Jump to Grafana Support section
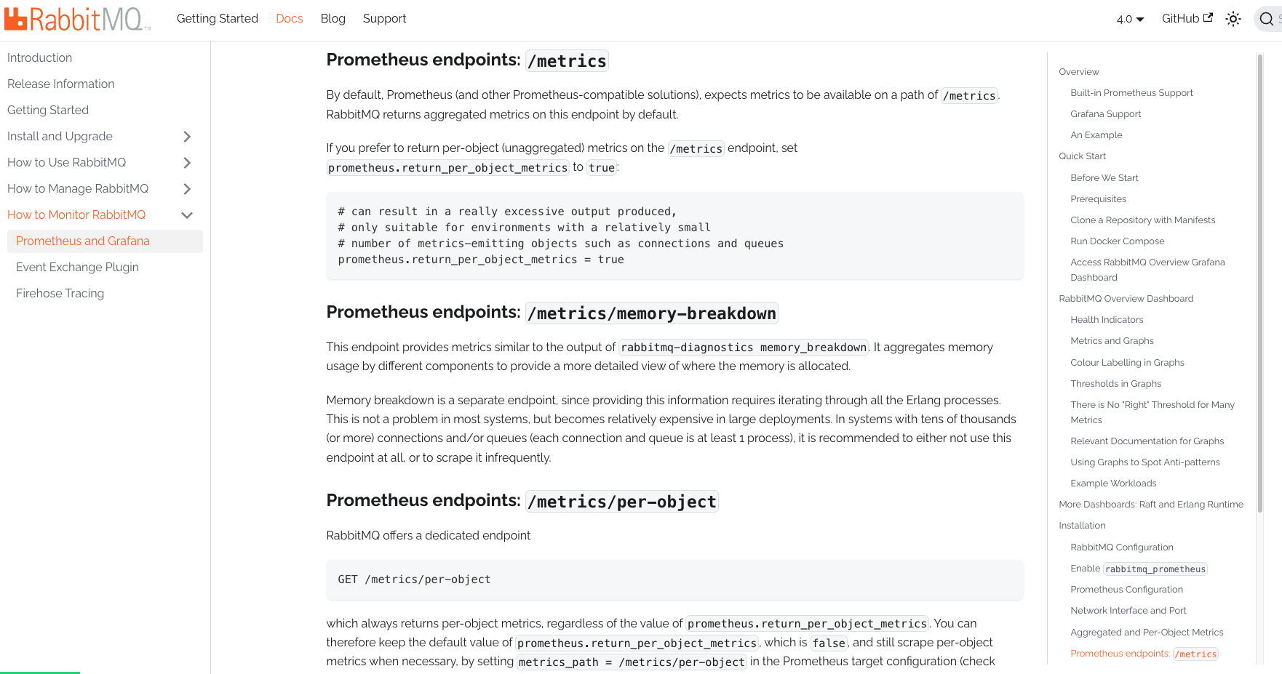Image resolution: width=1282 pixels, height=674 pixels. [x=1105, y=114]
